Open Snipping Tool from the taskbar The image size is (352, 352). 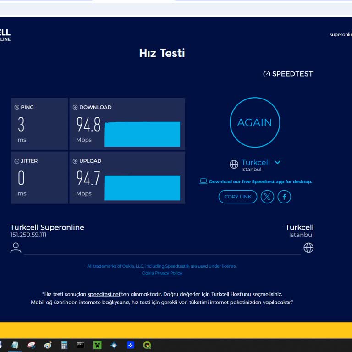32,345
